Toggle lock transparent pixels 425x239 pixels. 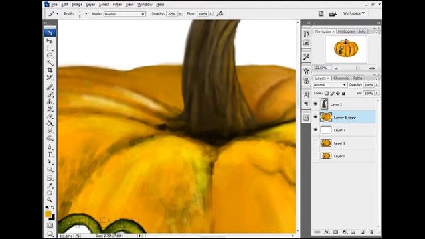pyautogui.click(x=327, y=93)
